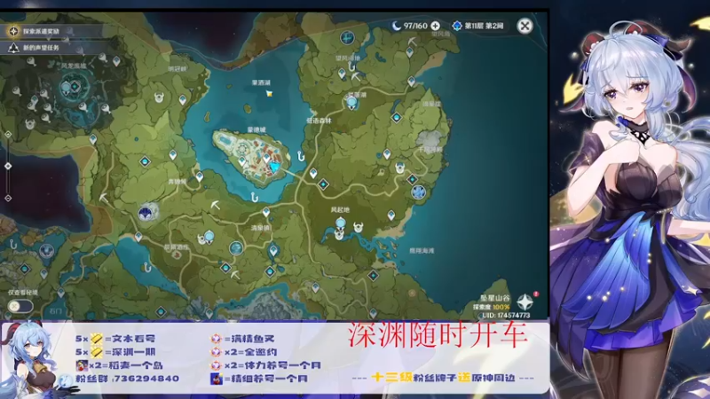Click the fishing hook south of 蒙德城

point(254,197)
